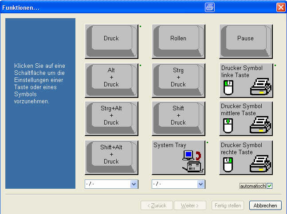Image resolution: width=287 pixels, height=214 pixels.
Task: Open Drucker Symbol linke Taste settings
Action: pos(246,80)
